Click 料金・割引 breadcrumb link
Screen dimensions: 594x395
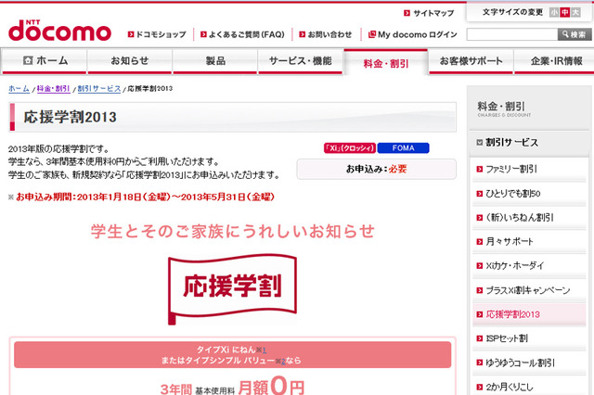(54, 89)
